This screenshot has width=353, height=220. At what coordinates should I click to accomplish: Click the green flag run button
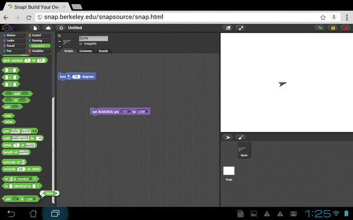pyautogui.click(x=320, y=28)
